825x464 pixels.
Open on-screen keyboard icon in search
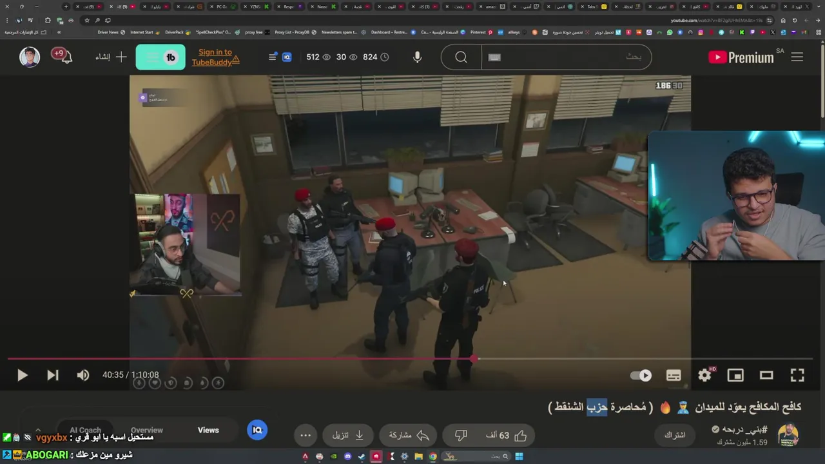tap(494, 57)
